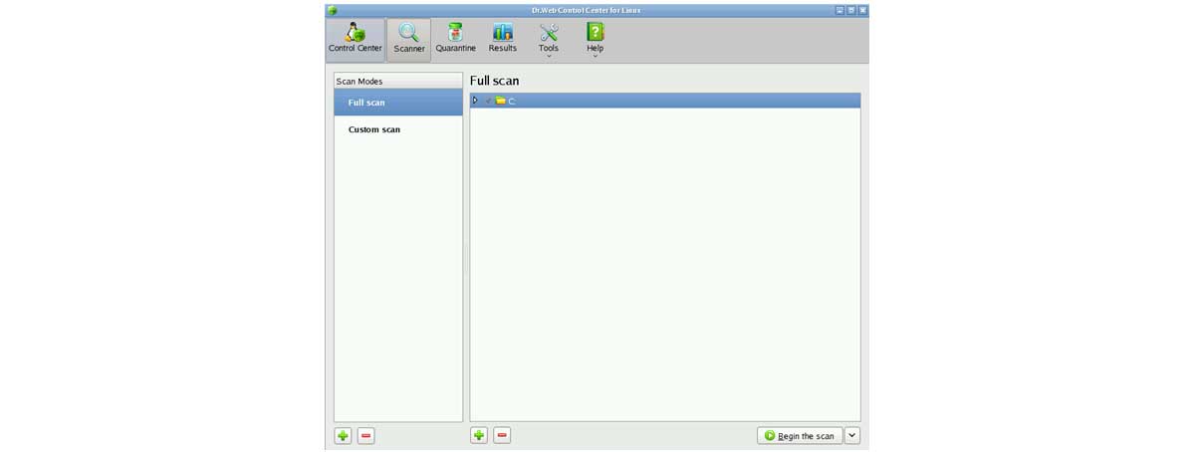Remove the scan mode with the minus icon
The image size is (1195, 452).
[366, 436]
